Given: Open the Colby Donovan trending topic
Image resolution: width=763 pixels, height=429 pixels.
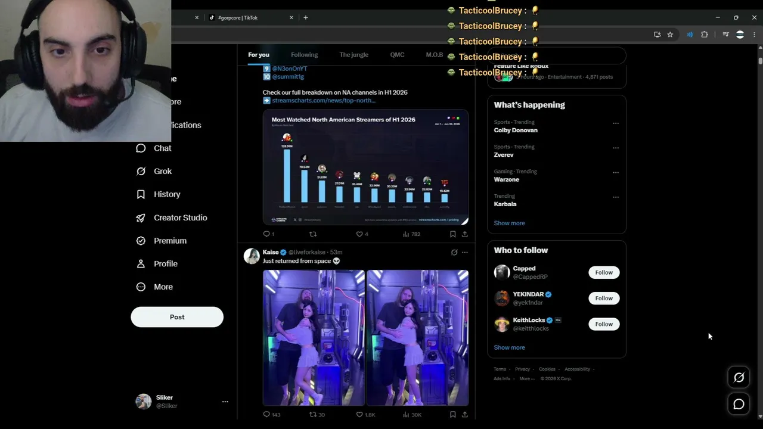Looking at the screenshot, I should tap(516, 130).
